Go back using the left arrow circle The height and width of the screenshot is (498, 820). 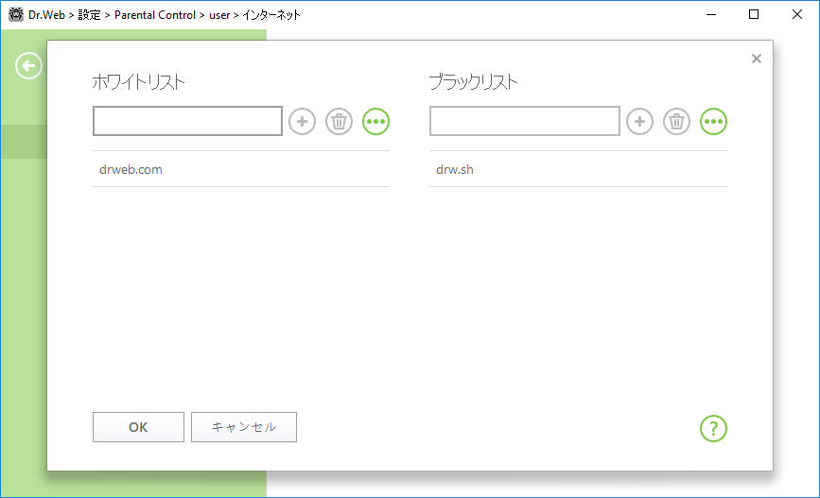28,66
